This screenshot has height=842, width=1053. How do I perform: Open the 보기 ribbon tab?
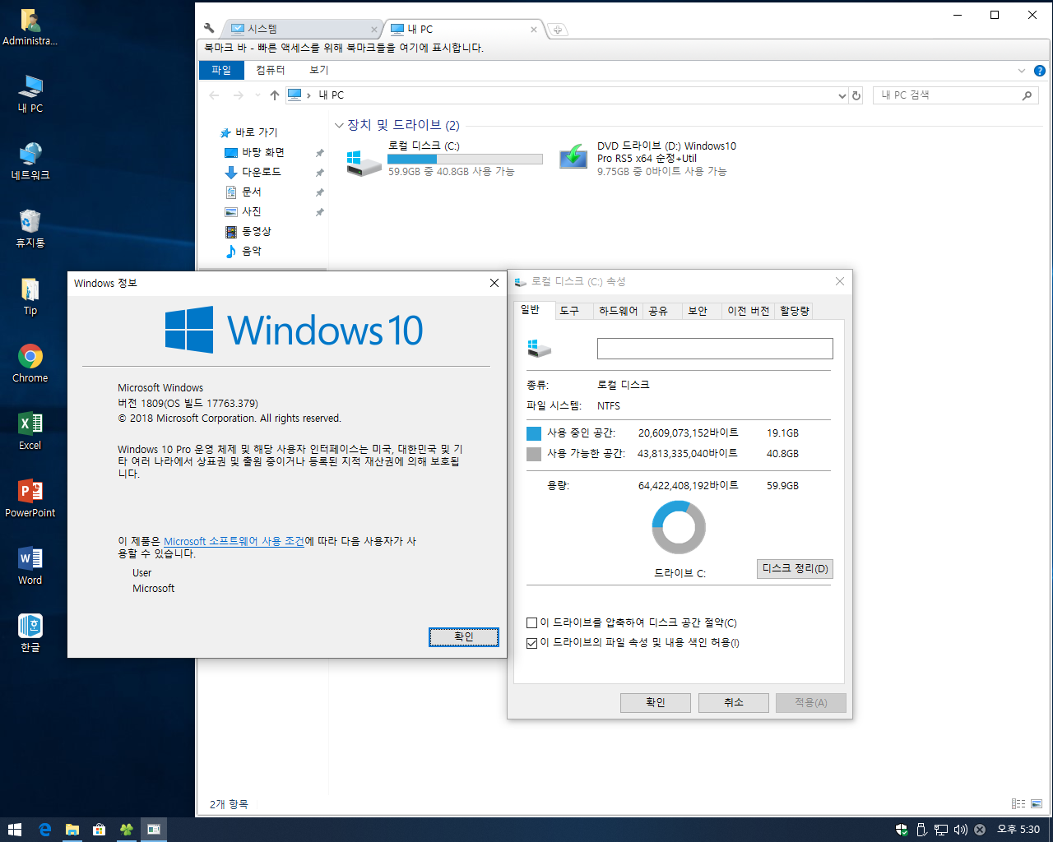(319, 70)
